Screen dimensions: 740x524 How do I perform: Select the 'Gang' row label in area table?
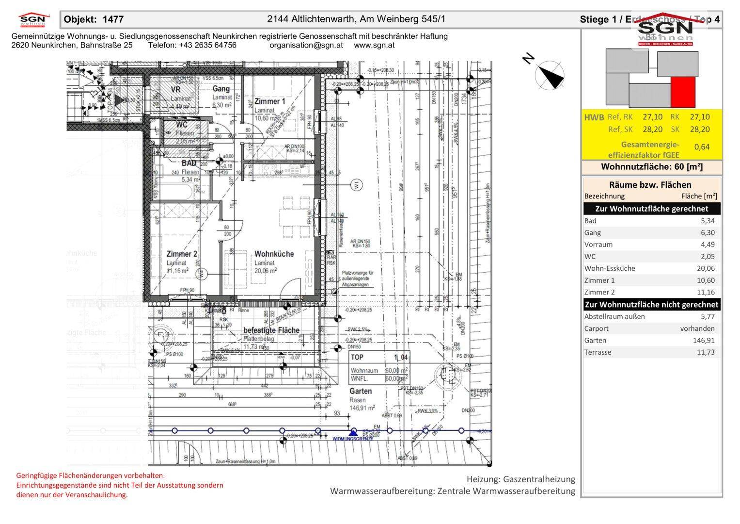592,233
